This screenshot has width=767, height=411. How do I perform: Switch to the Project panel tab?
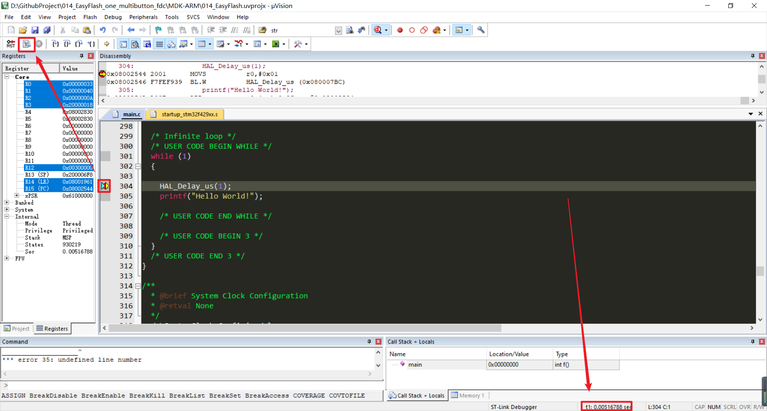click(17, 328)
